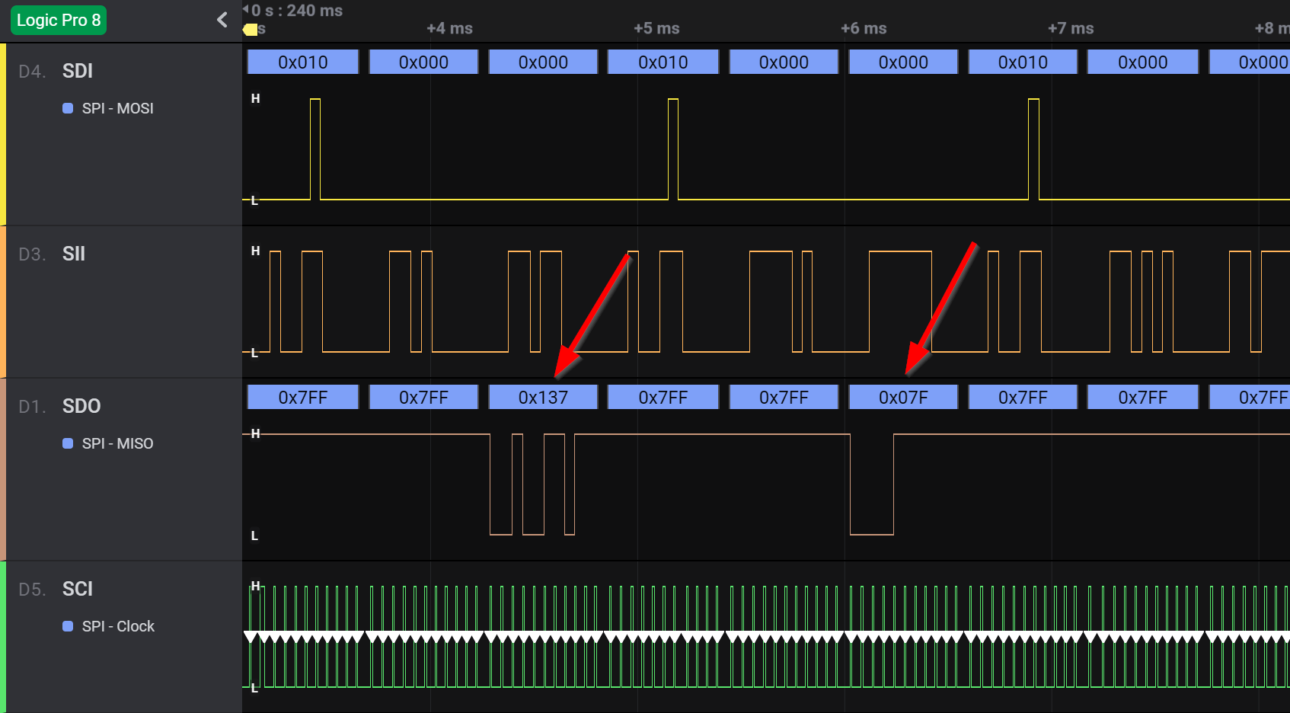Click the SDI channel label
Image resolution: width=1290 pixels, height=713 pixels.
(78, 71)
